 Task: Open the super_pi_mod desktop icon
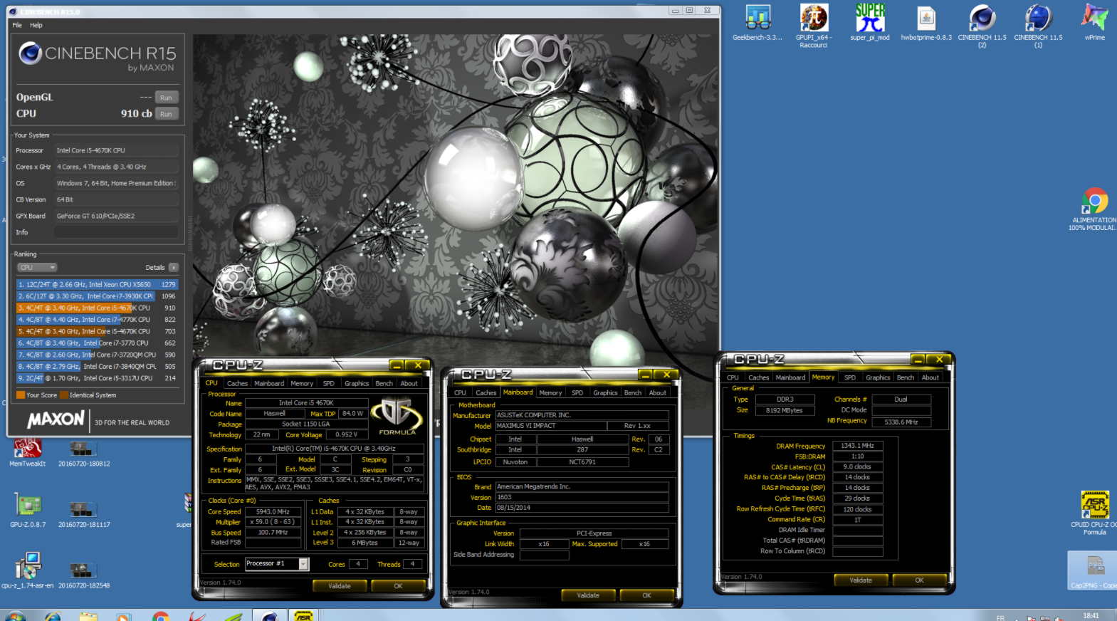pyautogui.click(x=870, y=23)
